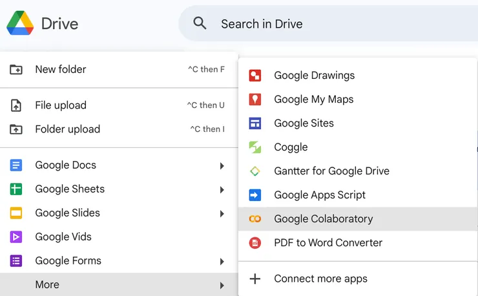Click the Google Apps Script icon

[x=255, y=195]
